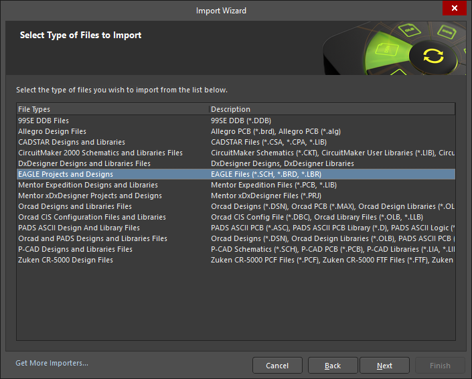Open the Get More Importers link

point(52,363)
